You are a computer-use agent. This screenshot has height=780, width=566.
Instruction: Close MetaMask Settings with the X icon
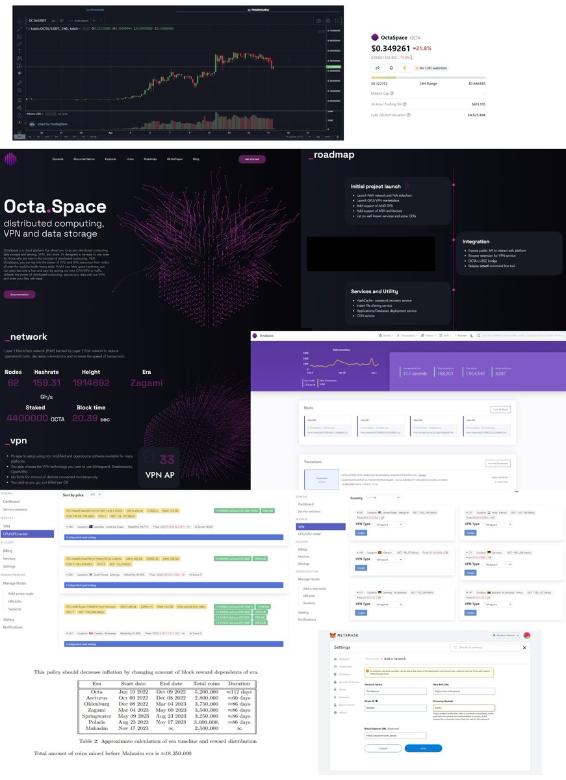coord(524,647)
